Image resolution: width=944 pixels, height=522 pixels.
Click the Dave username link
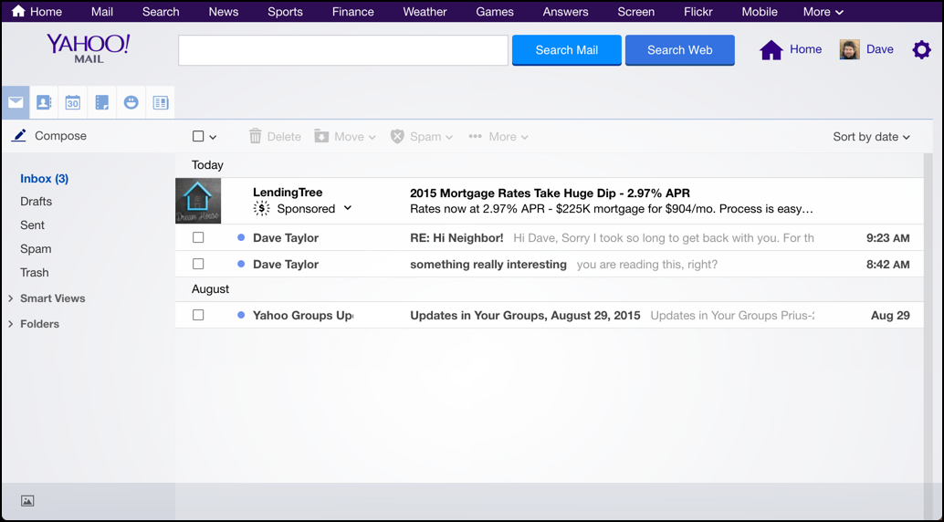[x=879, y=49]
